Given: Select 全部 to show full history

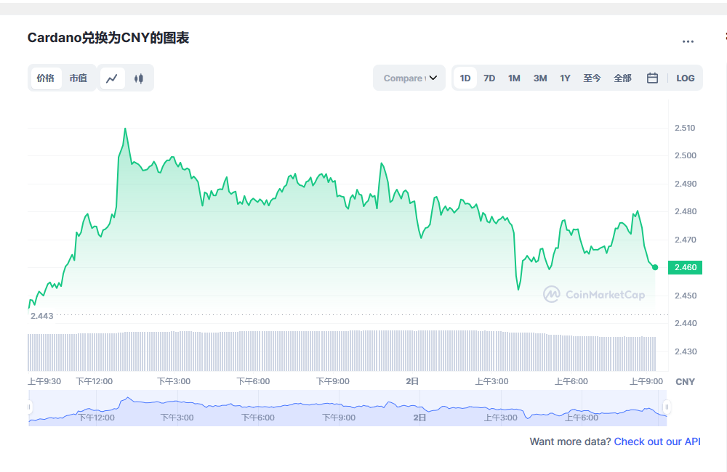Looking at the screenshot, I should click(622, 78).
